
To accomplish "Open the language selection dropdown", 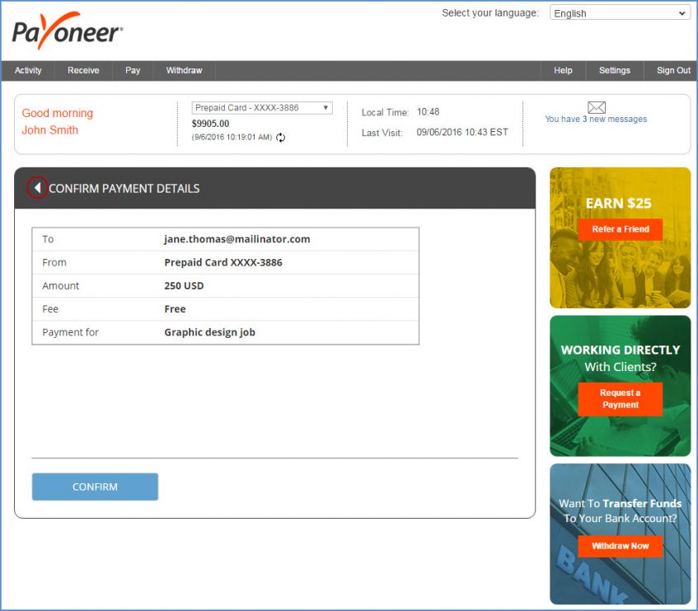I will tap(620, 13).
